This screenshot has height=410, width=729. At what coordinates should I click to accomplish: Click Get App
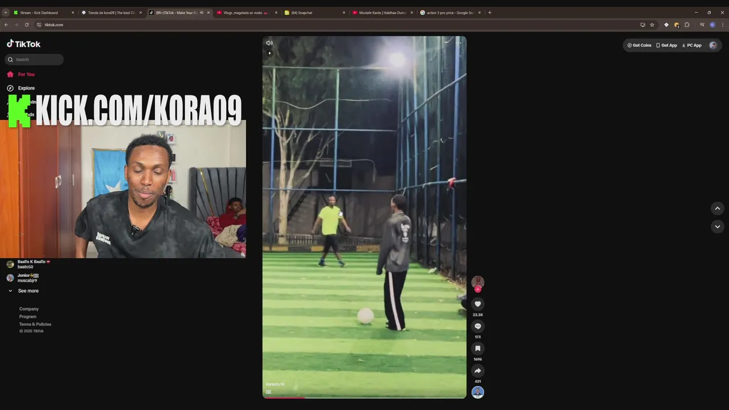666,45
